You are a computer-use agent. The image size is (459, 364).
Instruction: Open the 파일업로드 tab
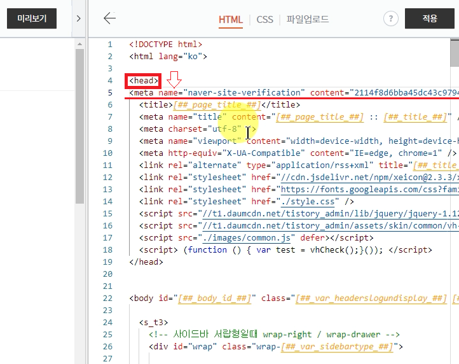pos(308,19)
